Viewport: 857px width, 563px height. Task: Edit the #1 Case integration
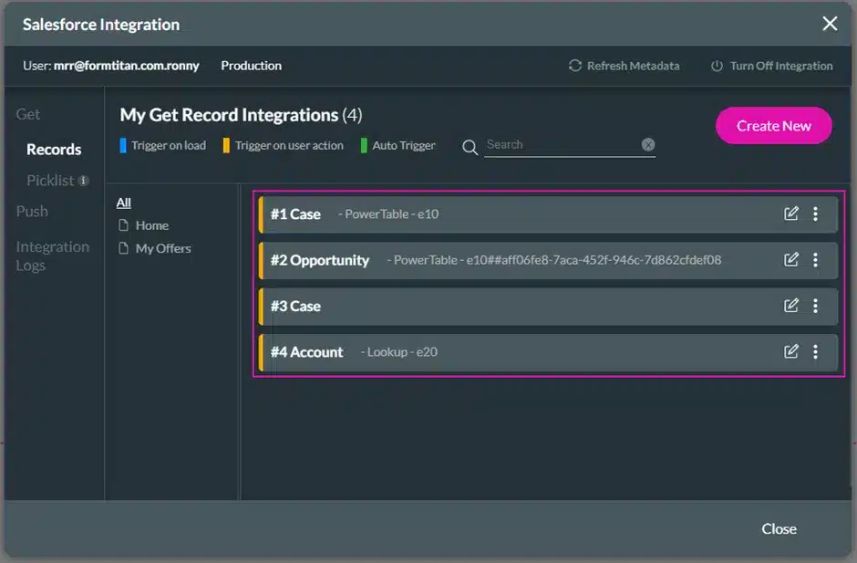(x=791, y=214)
